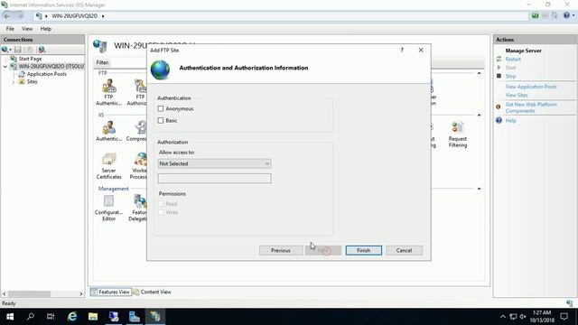Image resolution: width=578 pixels, height=325 pixels.
Task: Collapse the server node in Connections tree
Action: (5, 67)
